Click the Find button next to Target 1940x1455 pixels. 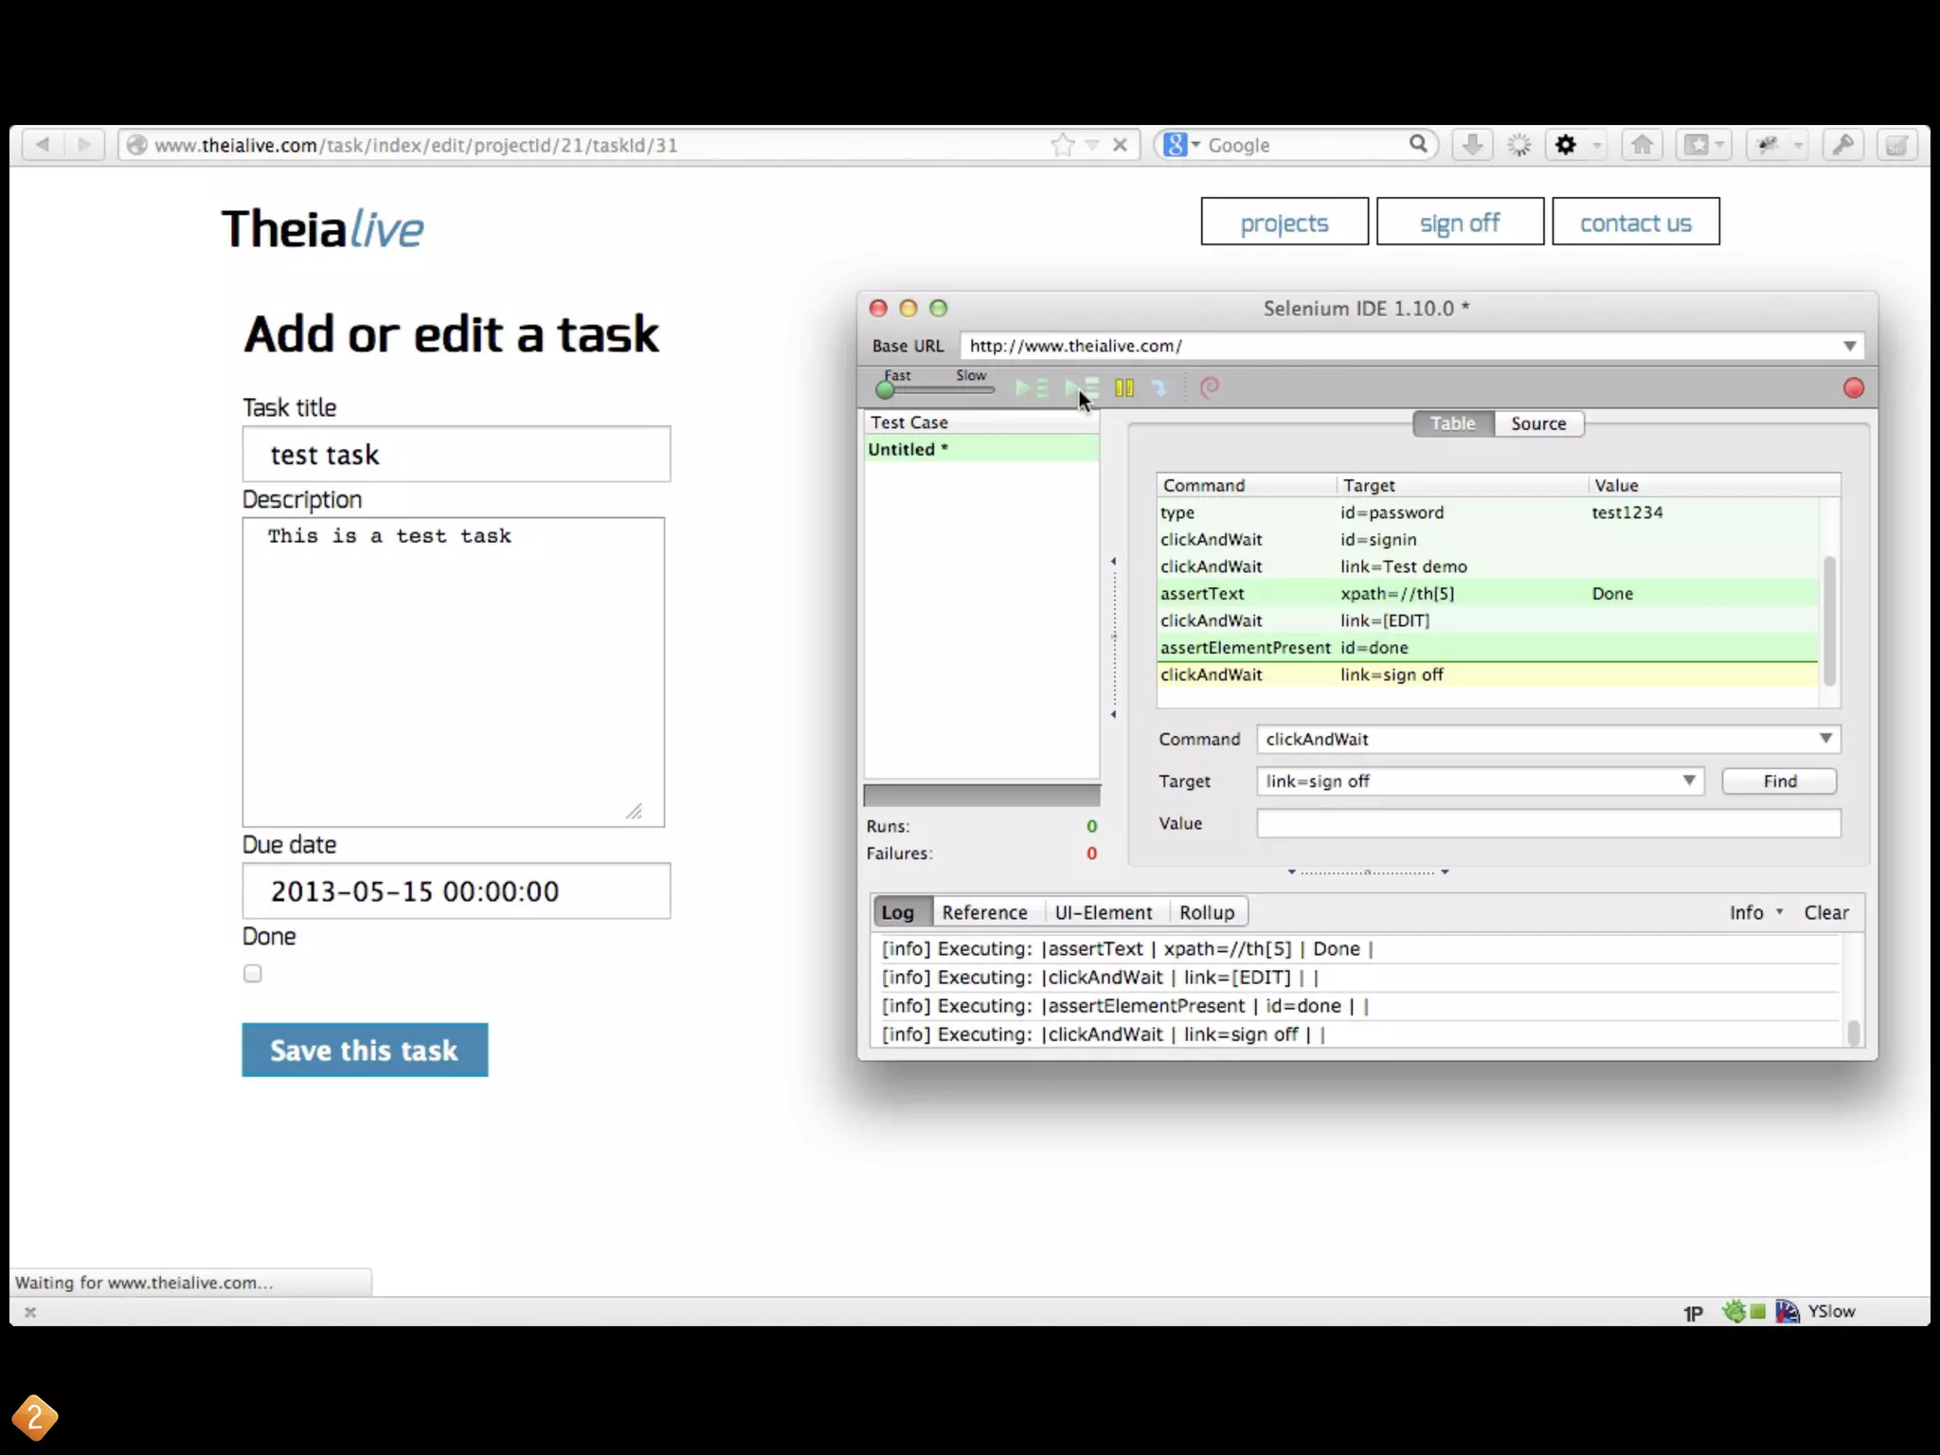(x=1779, y=781)
